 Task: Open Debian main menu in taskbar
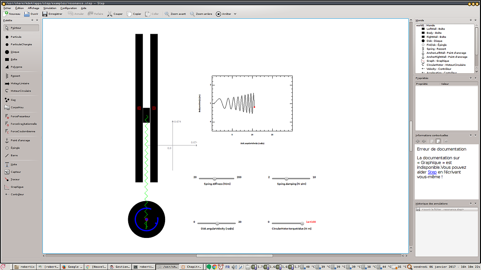pos(3,267)
